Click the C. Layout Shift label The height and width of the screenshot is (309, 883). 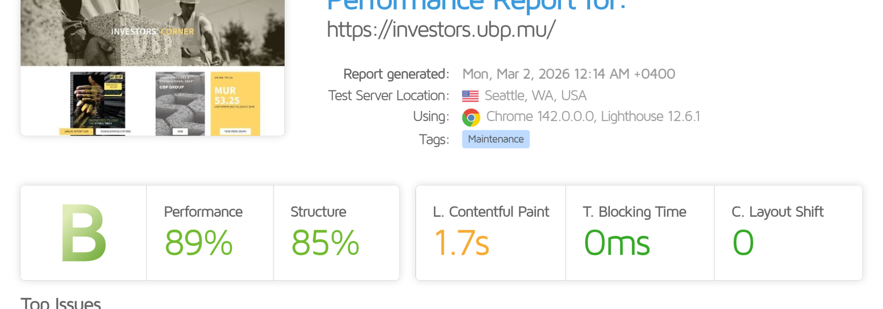click(x=777, y=212)
